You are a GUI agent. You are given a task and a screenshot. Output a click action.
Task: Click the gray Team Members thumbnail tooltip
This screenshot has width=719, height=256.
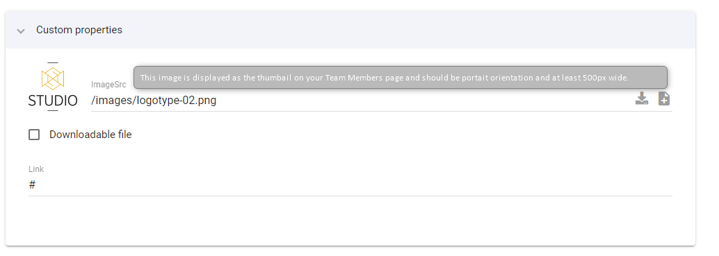pyautogui.click(x=401, y=77)
